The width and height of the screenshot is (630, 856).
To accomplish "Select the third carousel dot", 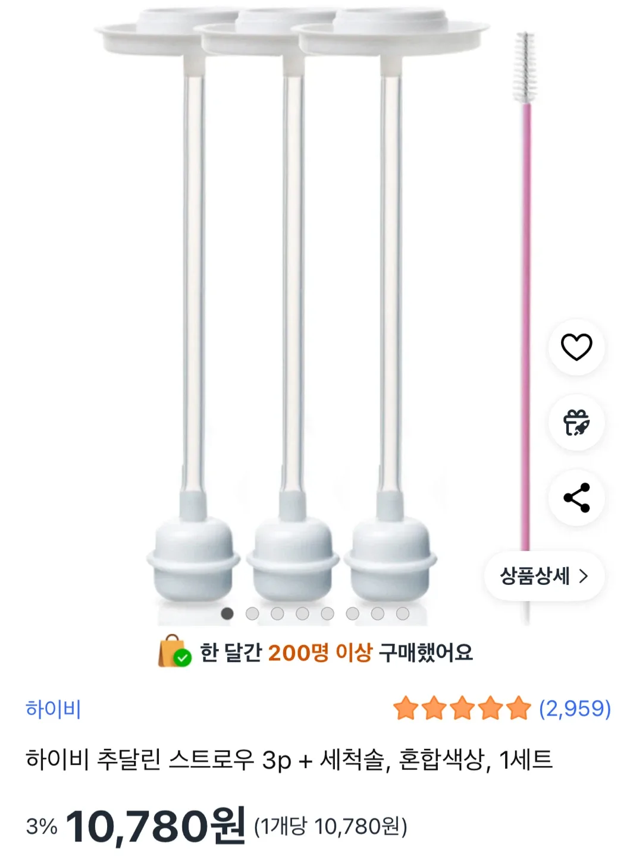I will click(x=277, y=613).
